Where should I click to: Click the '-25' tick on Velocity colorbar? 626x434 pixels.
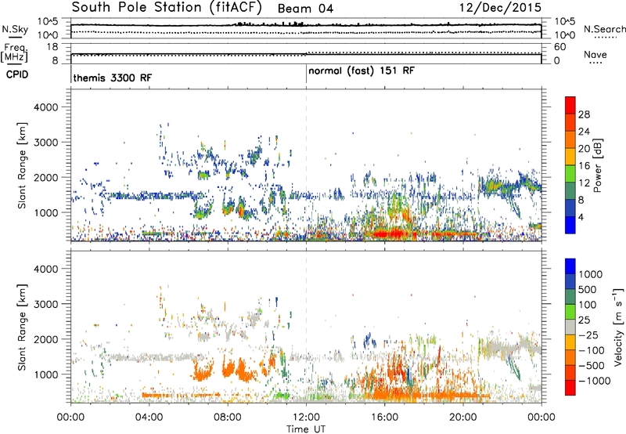tap(588, 335)
